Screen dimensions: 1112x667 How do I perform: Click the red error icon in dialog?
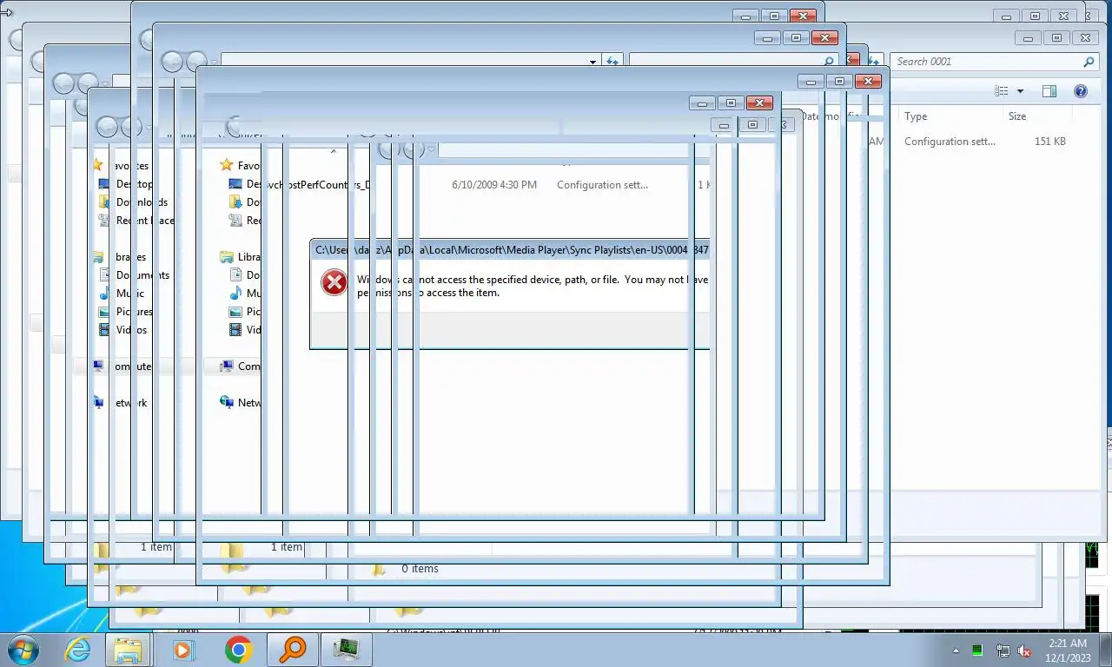(334, 282)
